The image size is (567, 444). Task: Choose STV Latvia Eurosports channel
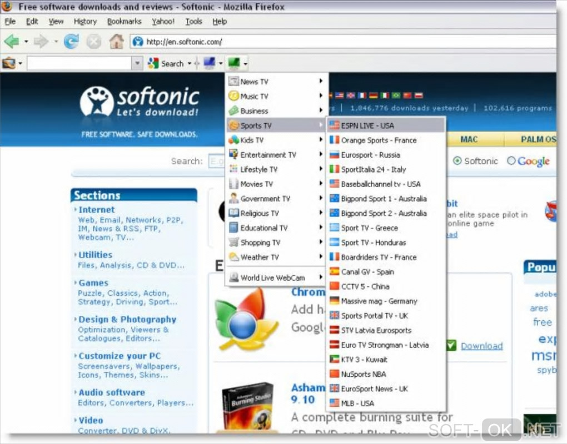386,330
